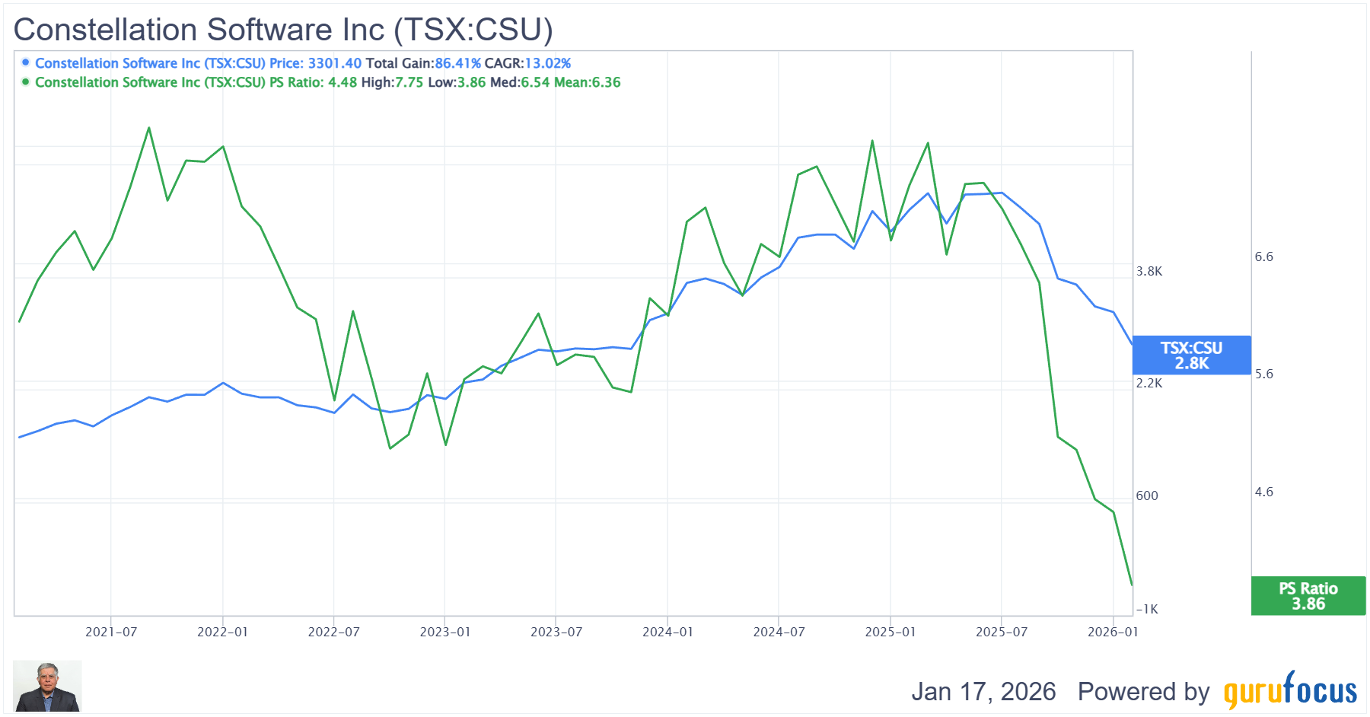Select the 2023-01 x-axis label
Image resolution: width=1370 pixels, height=717 pixels.
[445, 632]
